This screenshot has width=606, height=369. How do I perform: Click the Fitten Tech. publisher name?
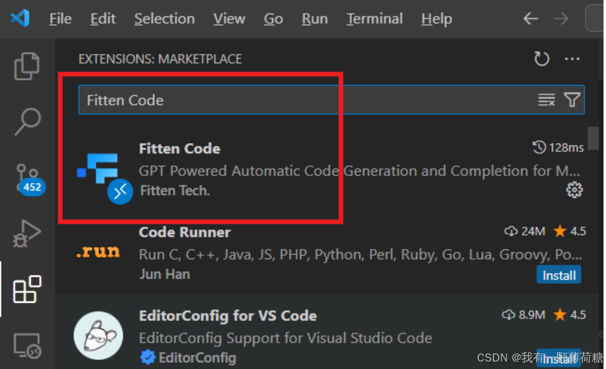pyautogui.click(x=175, y=191)
